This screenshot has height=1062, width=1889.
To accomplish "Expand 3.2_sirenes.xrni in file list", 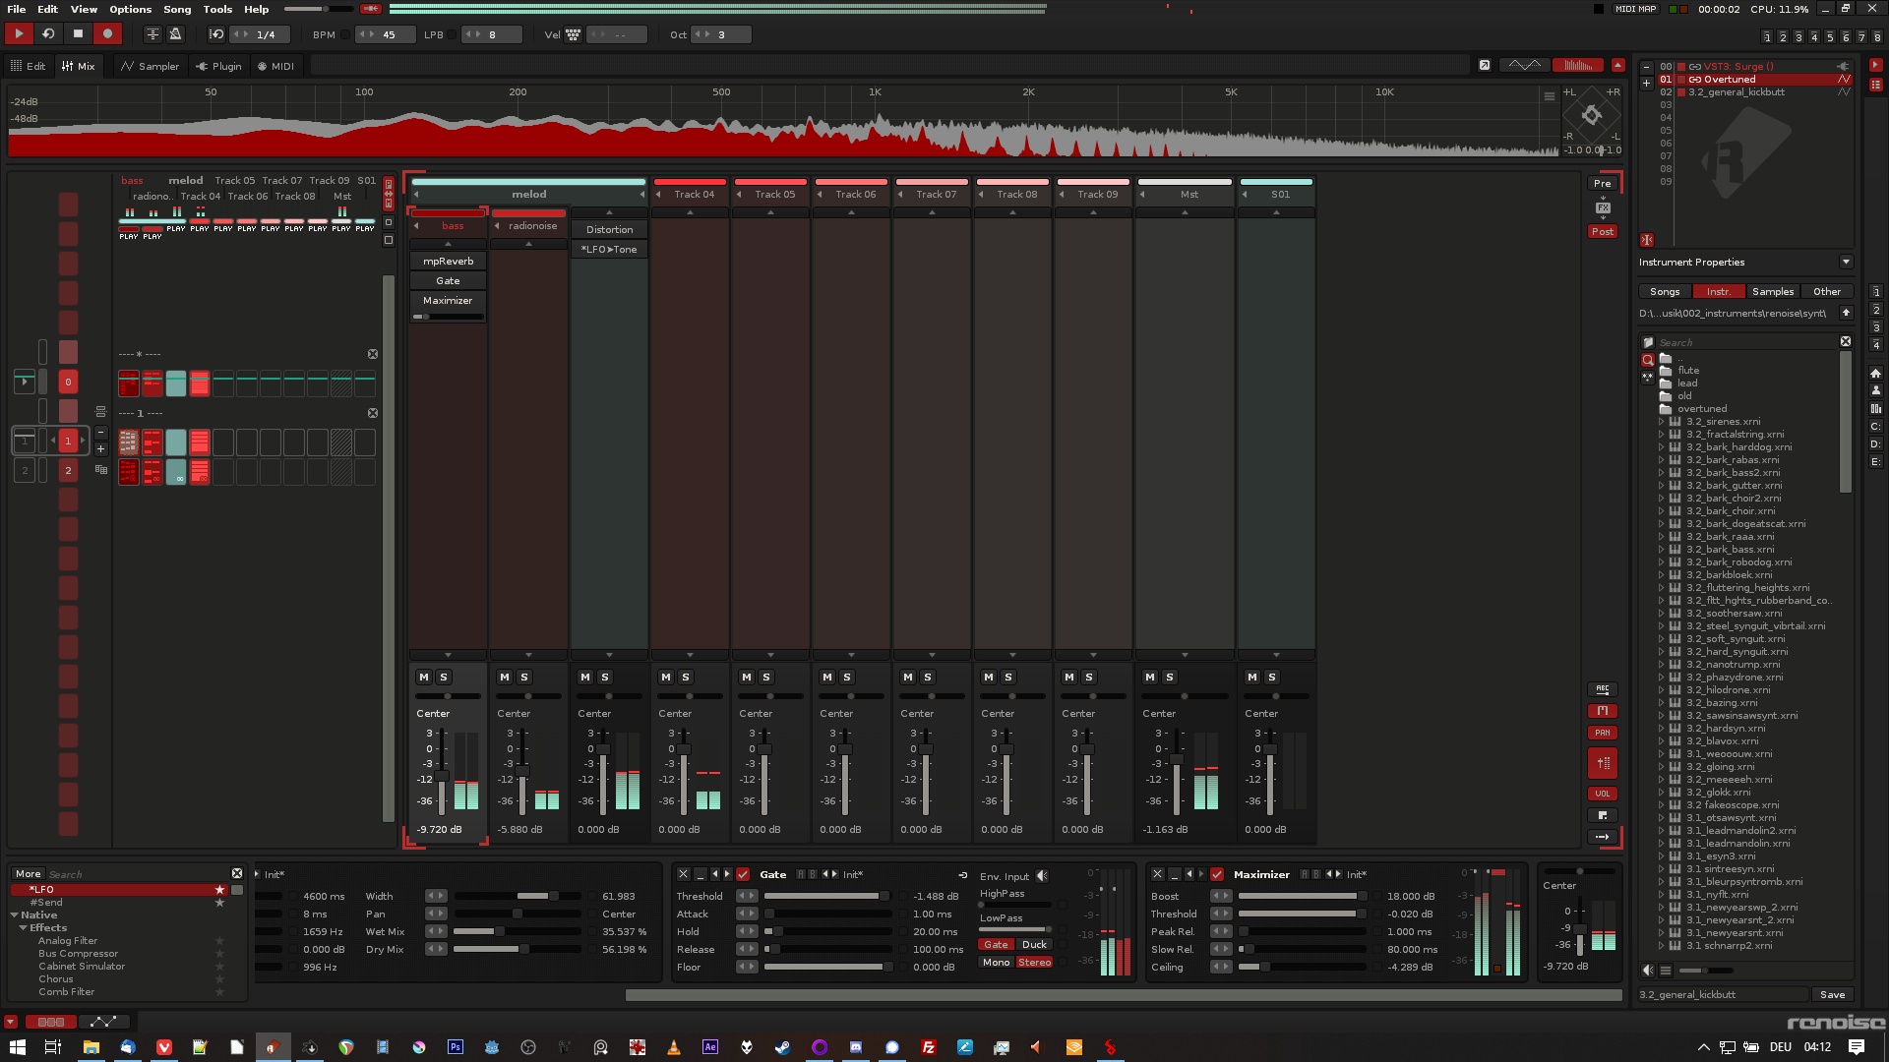I will (x=1662, y=421).
